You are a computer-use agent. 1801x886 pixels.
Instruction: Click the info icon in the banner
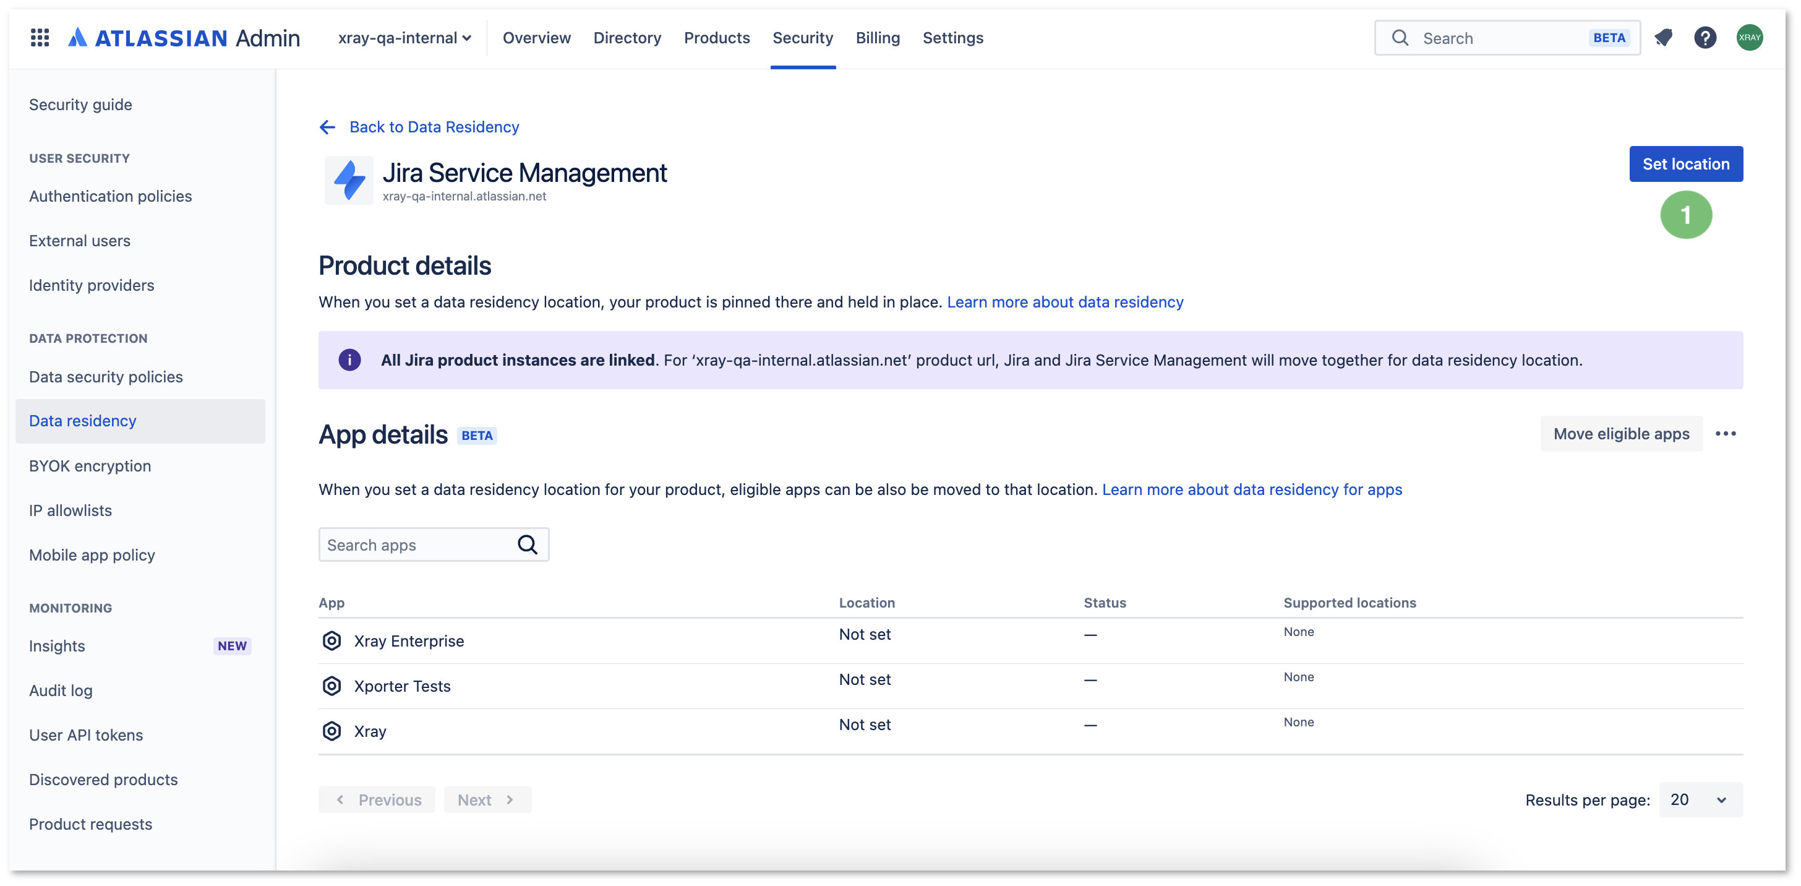point(349,360)
